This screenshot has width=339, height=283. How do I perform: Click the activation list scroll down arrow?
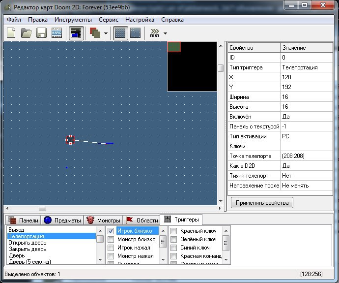pyautogui.click(x=163, y=259)
